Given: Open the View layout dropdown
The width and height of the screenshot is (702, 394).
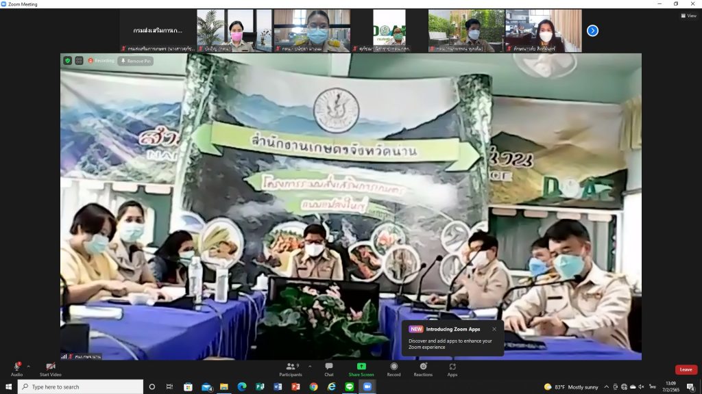Looking at the screenshot, I should (688, 16).
